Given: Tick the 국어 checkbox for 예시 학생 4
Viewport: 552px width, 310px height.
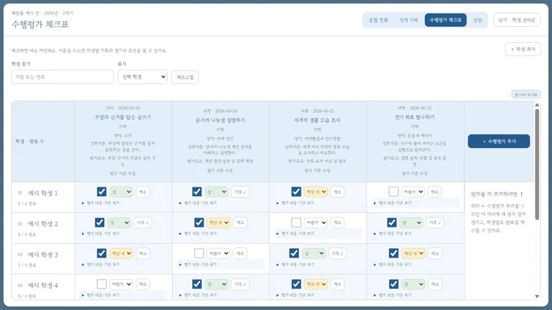Looking at the screenshot, I should coord(101,284).
